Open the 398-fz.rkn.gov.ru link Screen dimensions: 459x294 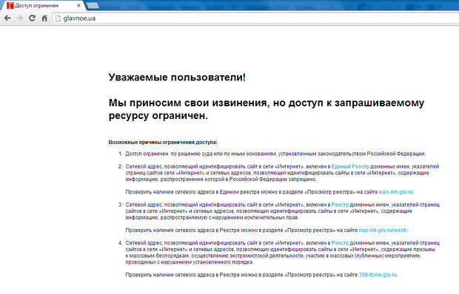[378, 275]
